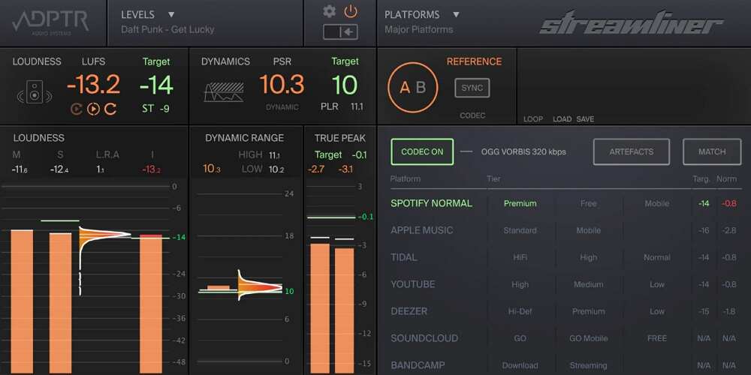Open the LEVELS dropdown arrow
The width and height of the screenshot is (751, 375).
(171, 15)
